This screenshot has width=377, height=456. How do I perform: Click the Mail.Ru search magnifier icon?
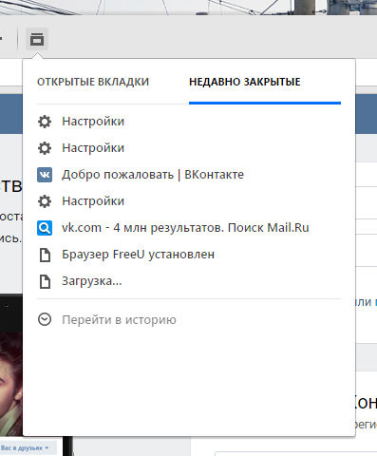point(45,228)
